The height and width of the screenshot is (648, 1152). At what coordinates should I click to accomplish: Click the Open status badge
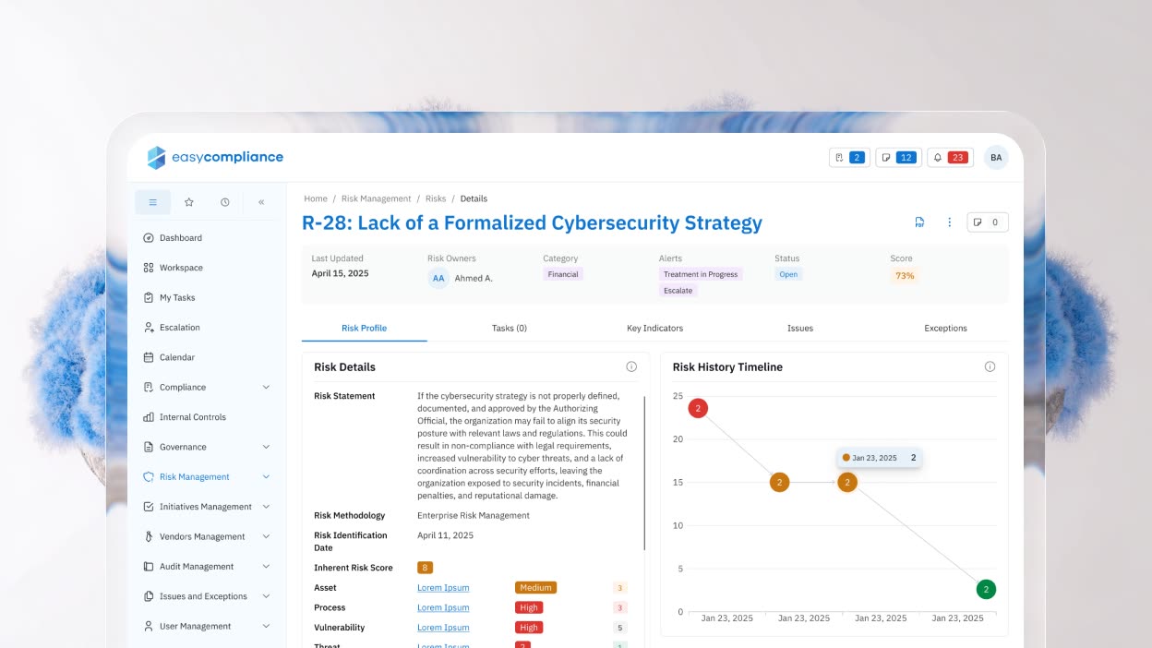[x=788, y=274]
